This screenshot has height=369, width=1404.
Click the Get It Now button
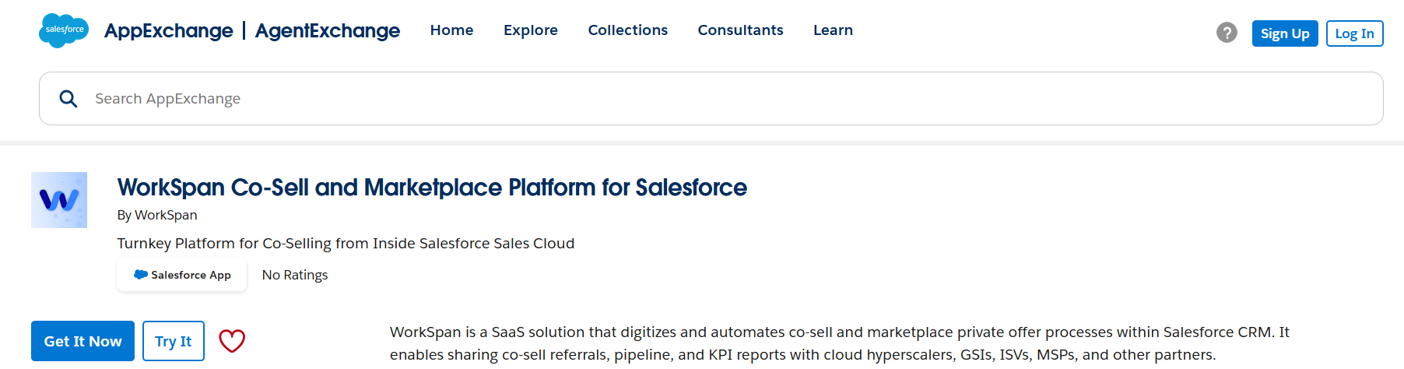[x=82, y=341]
